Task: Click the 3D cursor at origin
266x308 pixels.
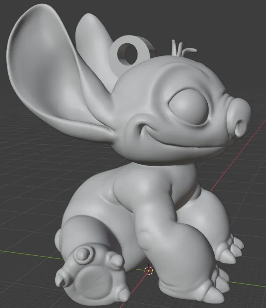Action: (x=148, y=271)
